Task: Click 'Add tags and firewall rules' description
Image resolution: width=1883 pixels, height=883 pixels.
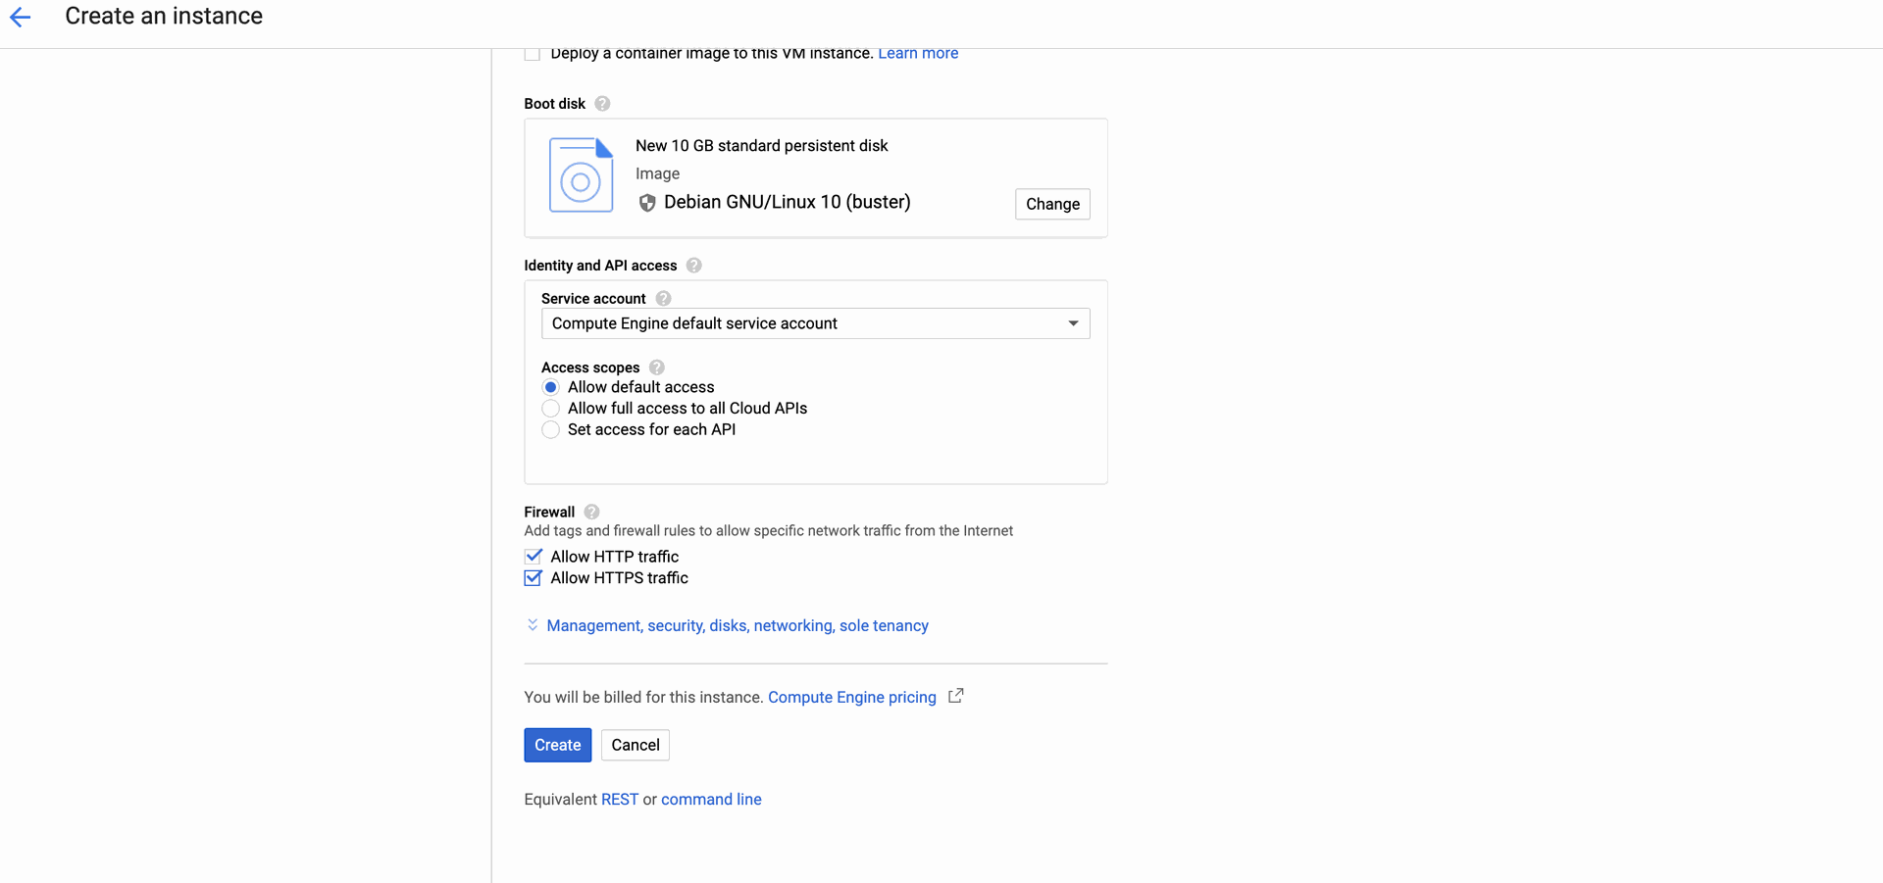Action: 768,531
